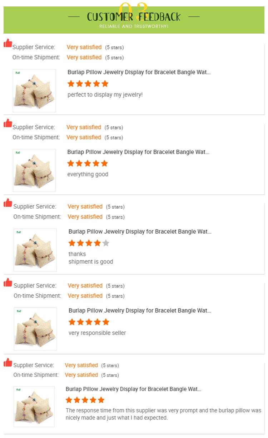Click thumbs-up icon above the 'perfect to display' review
Image resolution: width=268 pixels, height=438 pixels.
[8, 43]
